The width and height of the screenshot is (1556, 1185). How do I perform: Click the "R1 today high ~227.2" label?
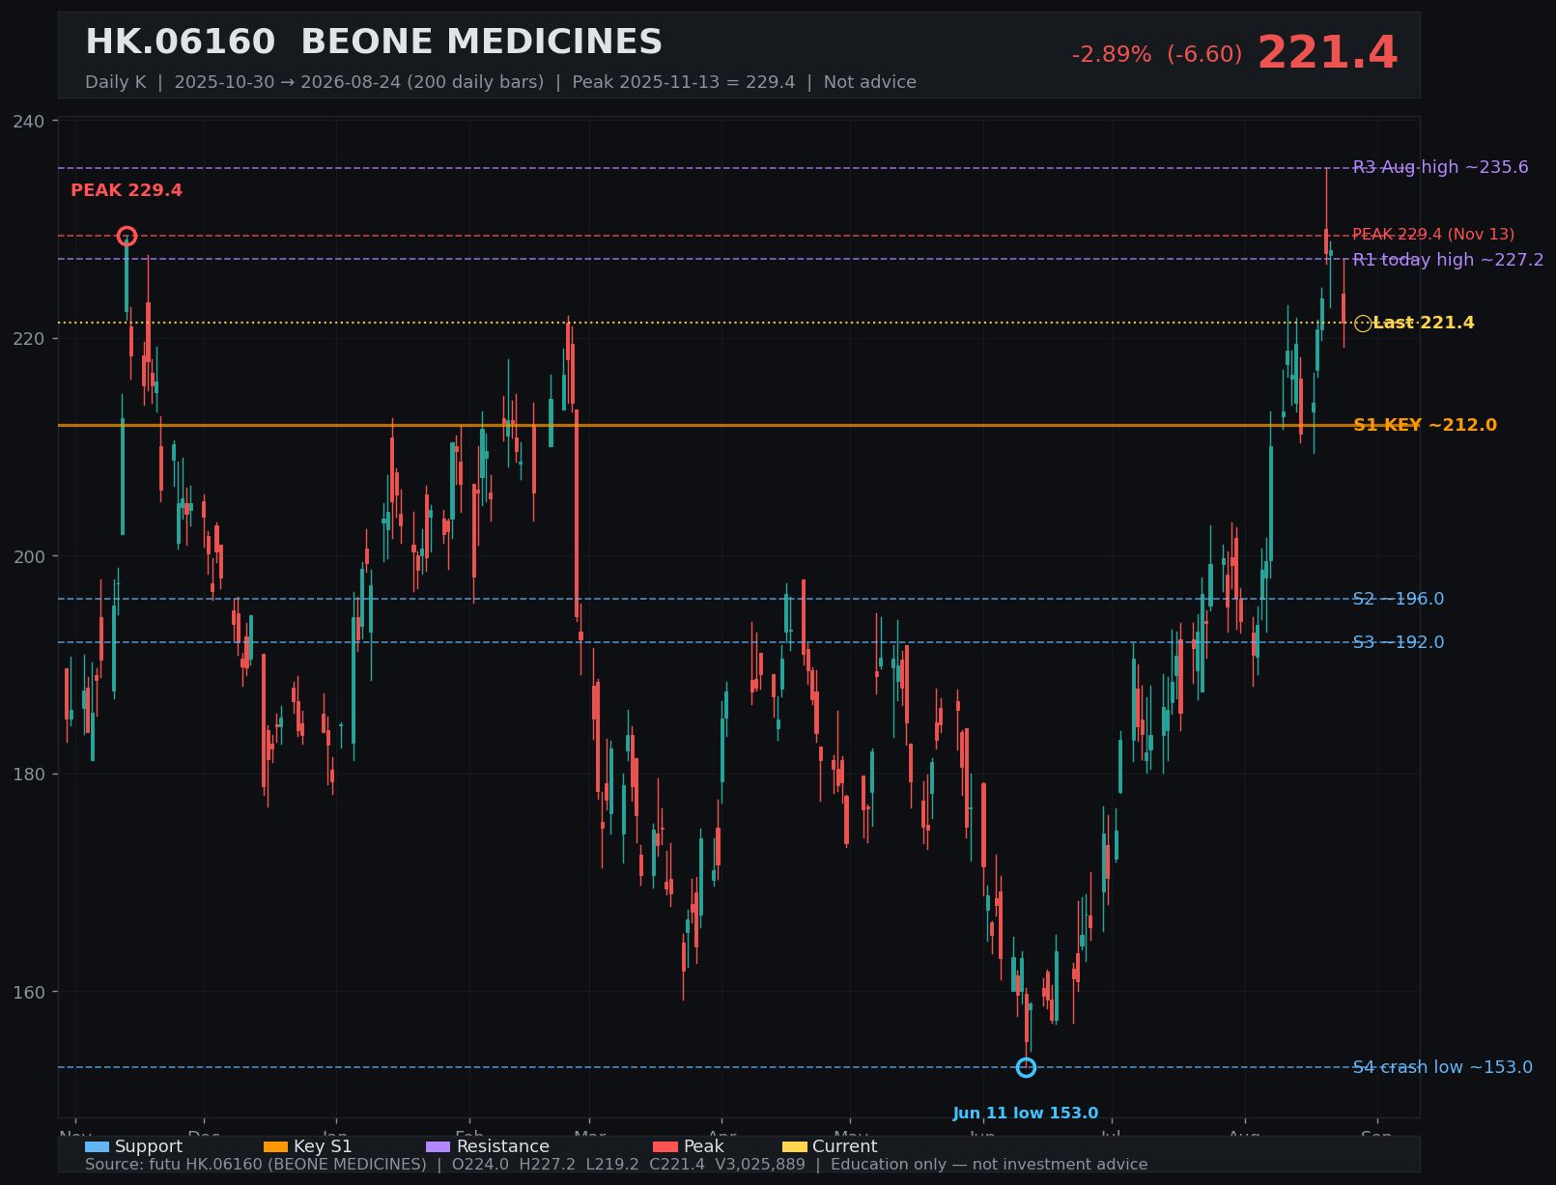point(1448,260)
